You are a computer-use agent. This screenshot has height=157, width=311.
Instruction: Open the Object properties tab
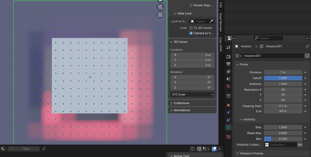pyautogui.click(x=228, y=105)
